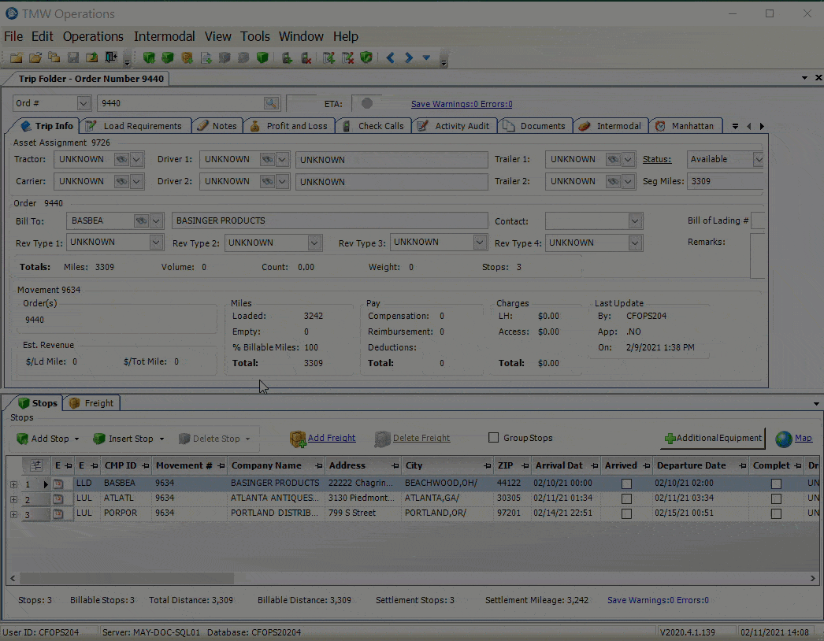This screenshot has height=641, width=824.
Task: Enable the Group Stops checkbox
Action: 494,438
